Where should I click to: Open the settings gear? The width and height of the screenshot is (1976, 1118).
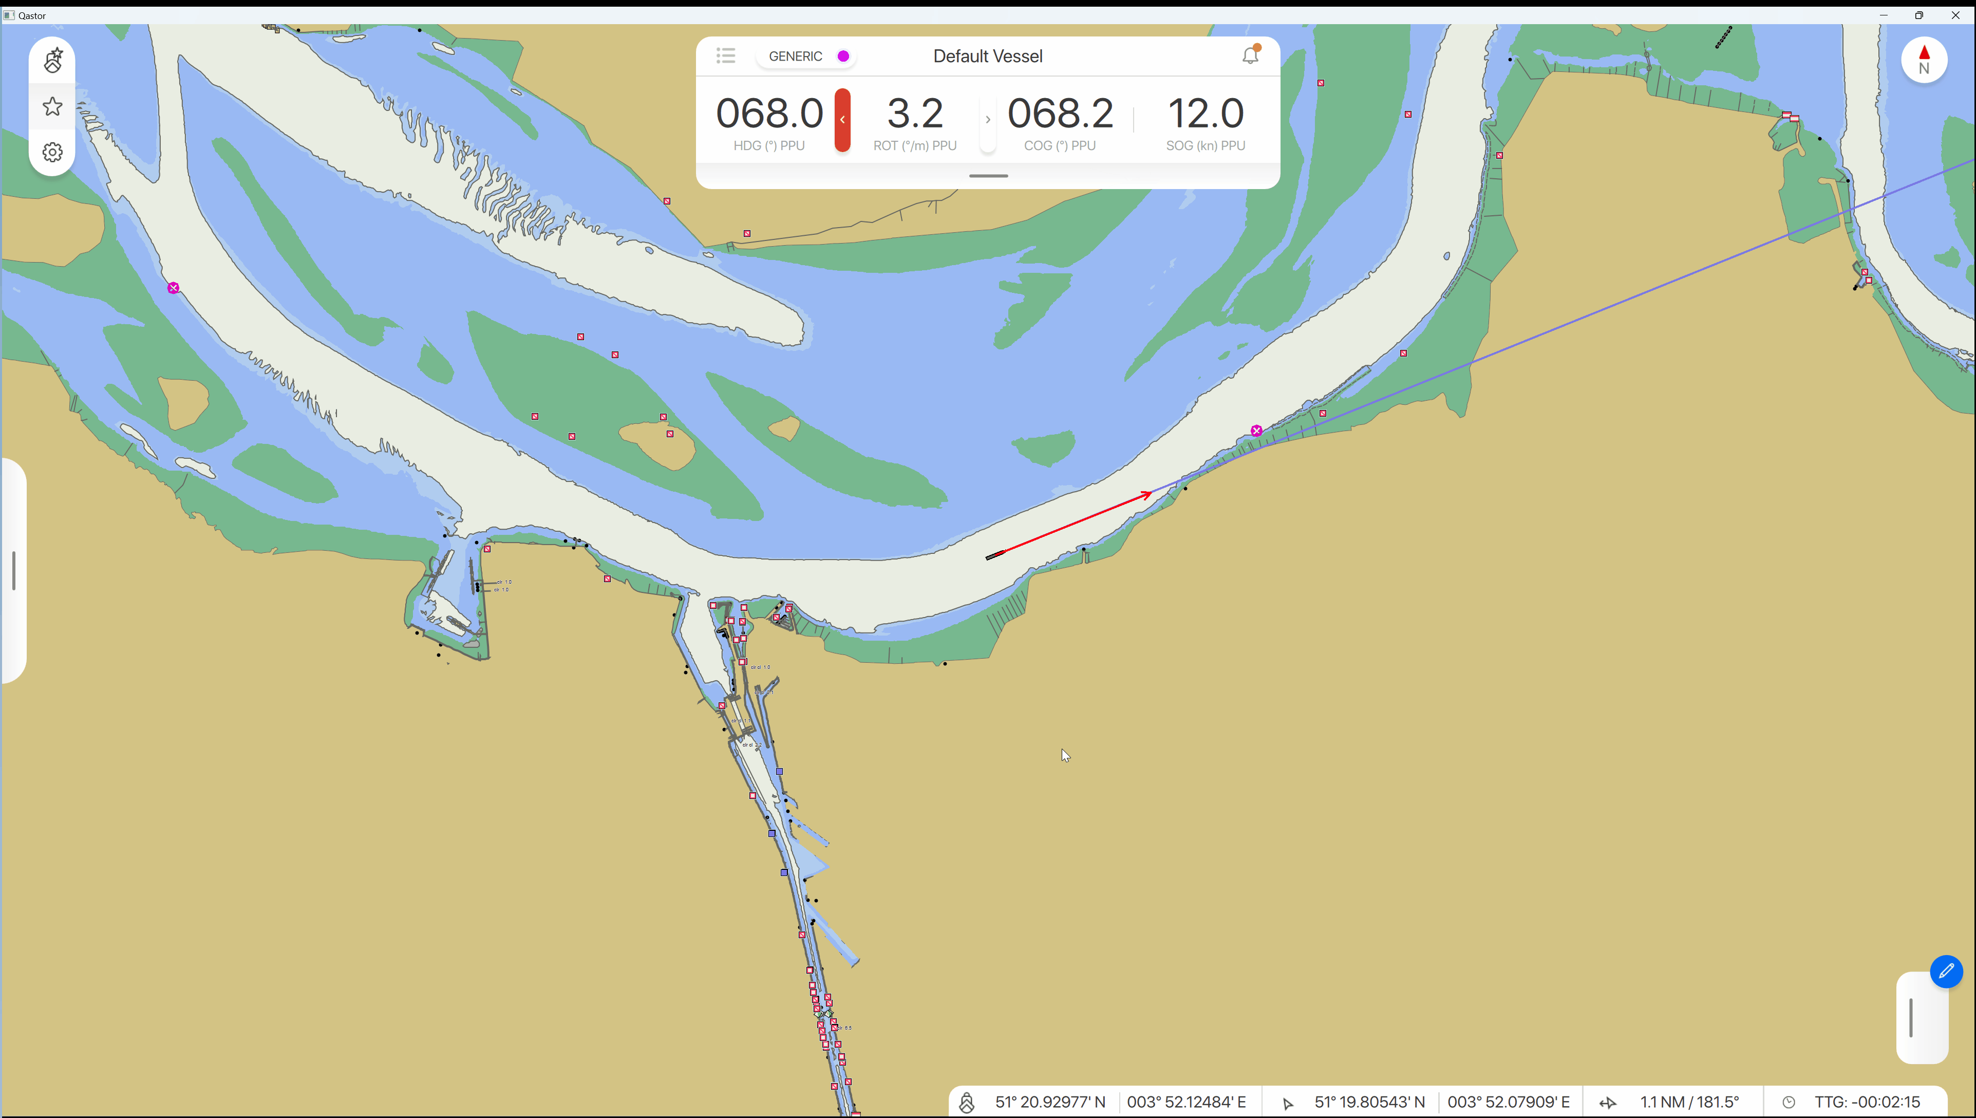click(52, 152)
